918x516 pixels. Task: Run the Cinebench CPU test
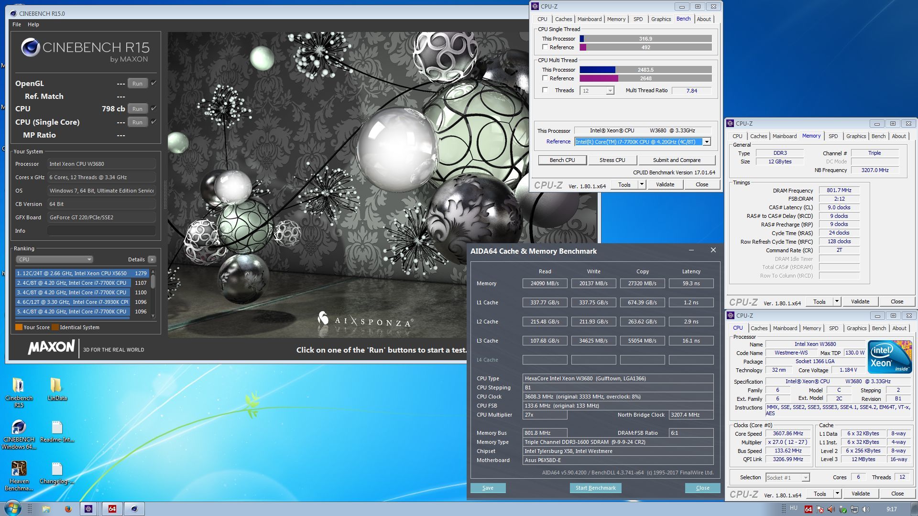tap(138, 109)
